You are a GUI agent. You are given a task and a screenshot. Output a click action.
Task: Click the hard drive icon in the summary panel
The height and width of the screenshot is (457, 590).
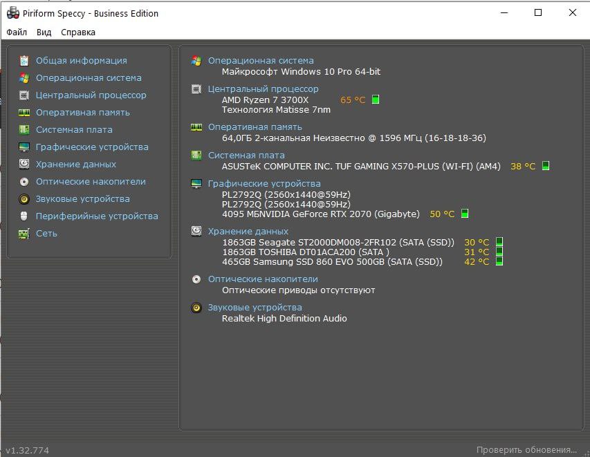tap(196, 231)
